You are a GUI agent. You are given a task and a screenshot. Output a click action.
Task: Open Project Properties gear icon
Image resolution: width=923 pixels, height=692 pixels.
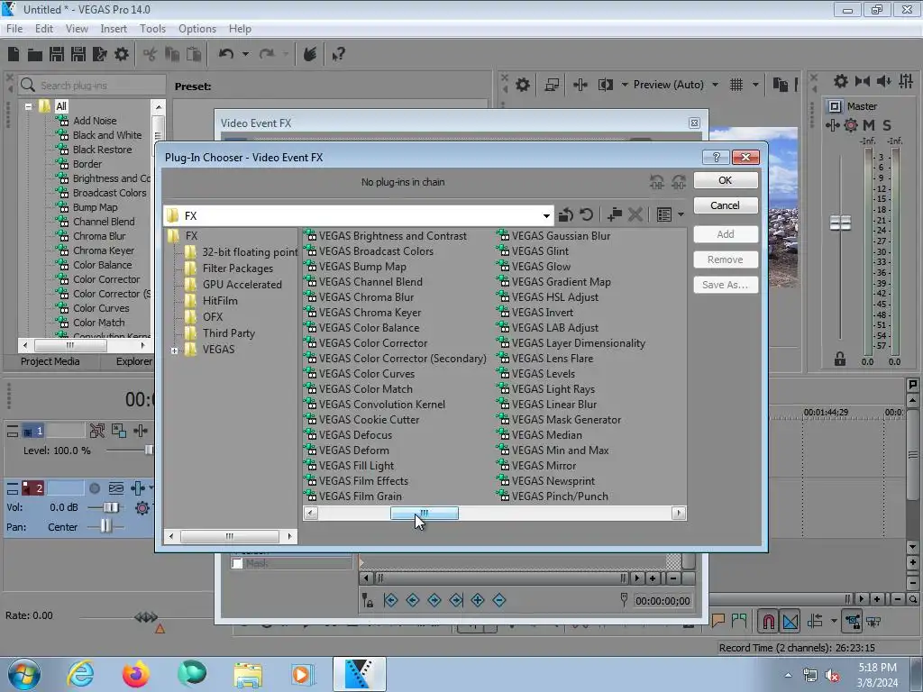pos(122,54)
